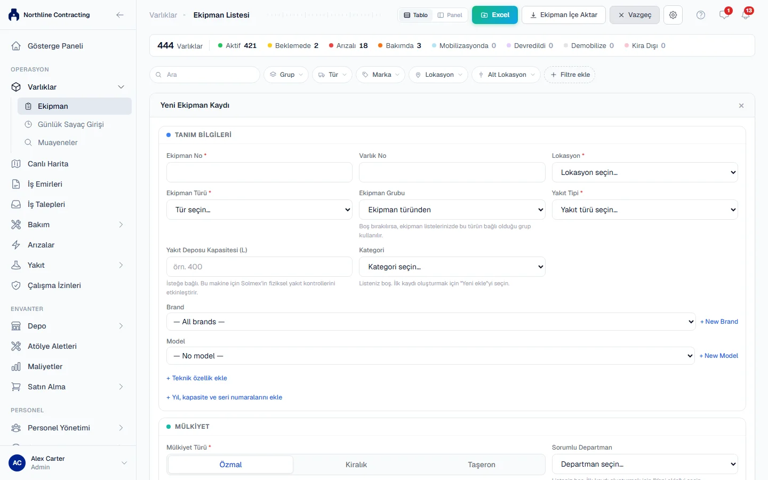Viewport: 768px width, 480px height.
Task: Click the Northline Contracting logo
Action: tap(14, 15)
